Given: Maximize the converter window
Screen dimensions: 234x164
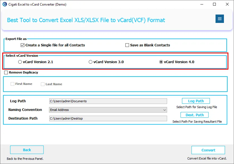Looking at the screenshot, I should [x=214, y=4].
